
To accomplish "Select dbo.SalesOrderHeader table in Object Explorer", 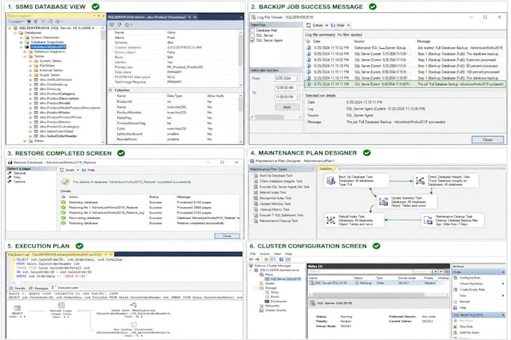I will click(x=59, y=136).
